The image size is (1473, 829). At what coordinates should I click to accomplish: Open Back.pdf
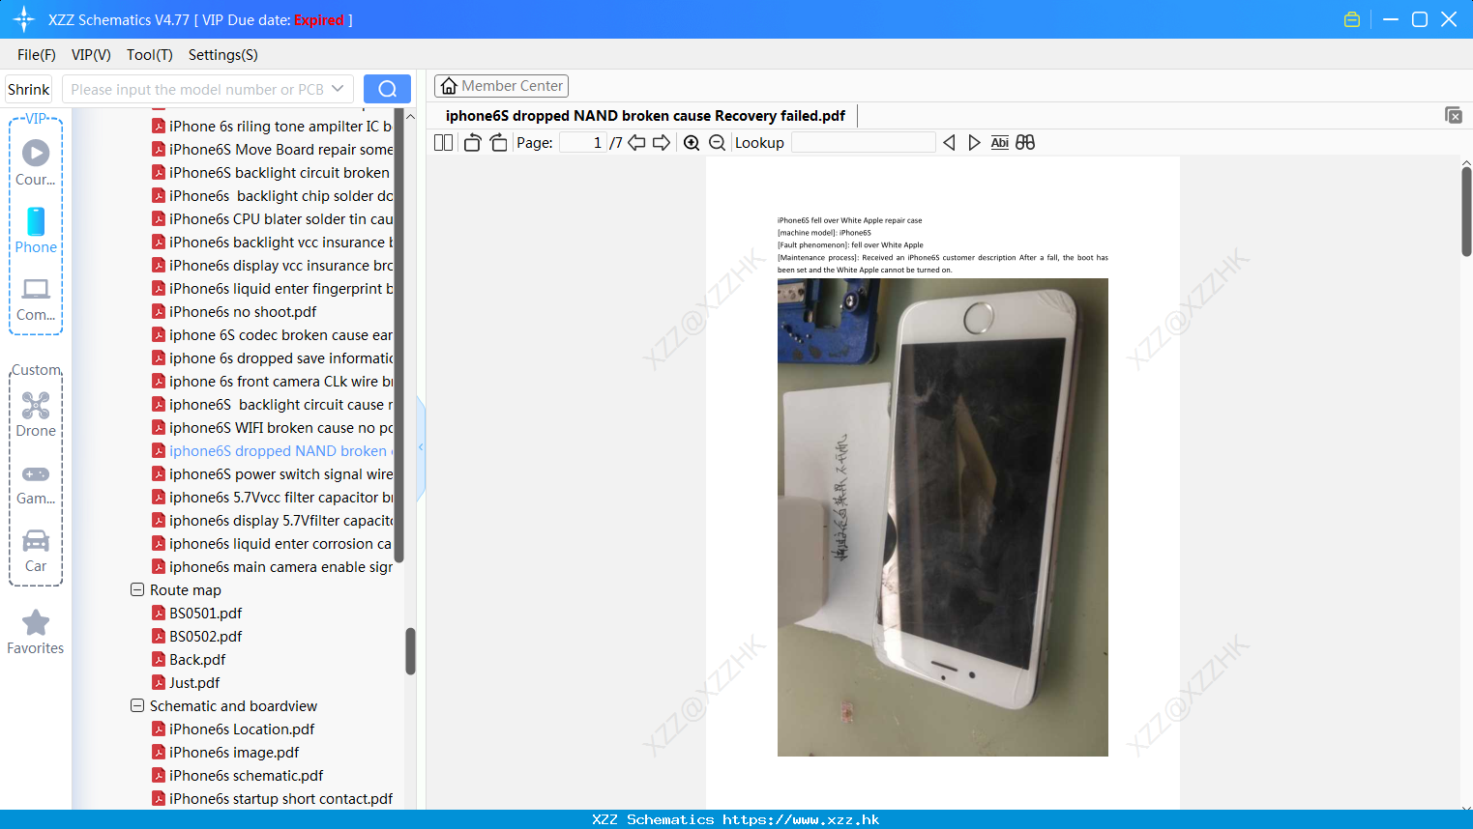tap(197, 660)
